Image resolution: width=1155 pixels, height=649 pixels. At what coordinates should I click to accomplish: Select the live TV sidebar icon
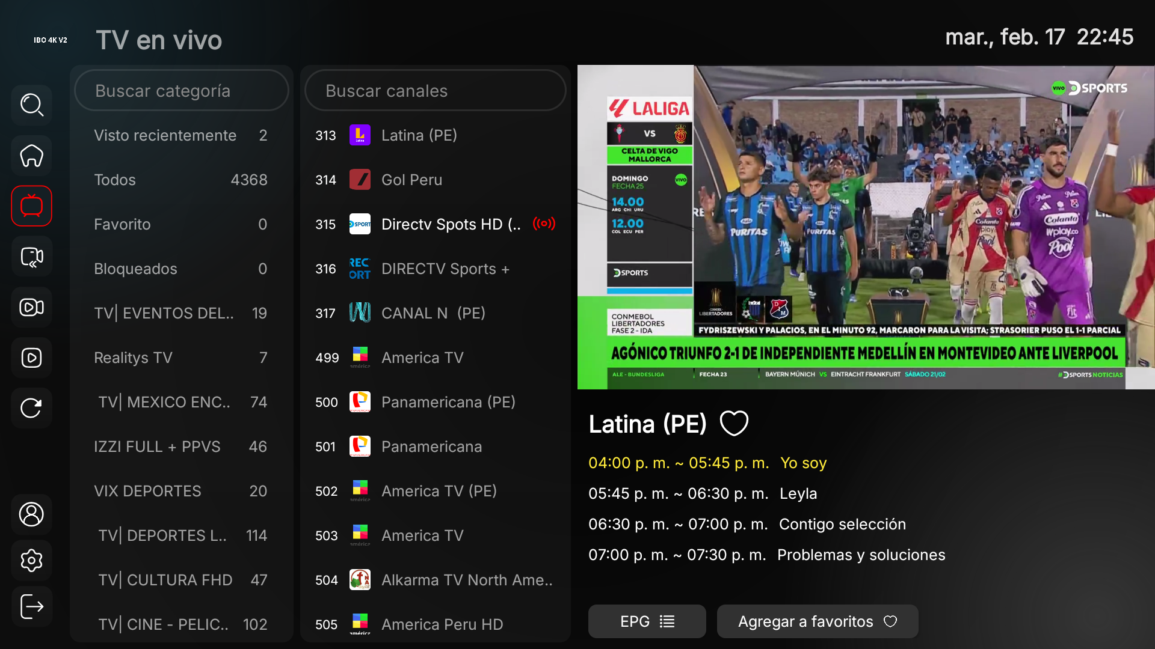(x=31, y=206)
